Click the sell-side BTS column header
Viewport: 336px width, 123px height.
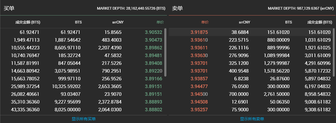[x=289, y=22]
